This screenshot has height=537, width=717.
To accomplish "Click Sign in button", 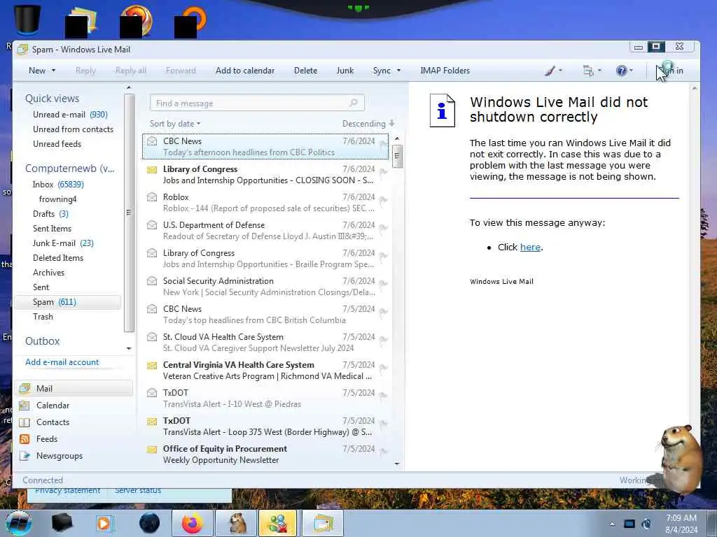I will [671, 71].
